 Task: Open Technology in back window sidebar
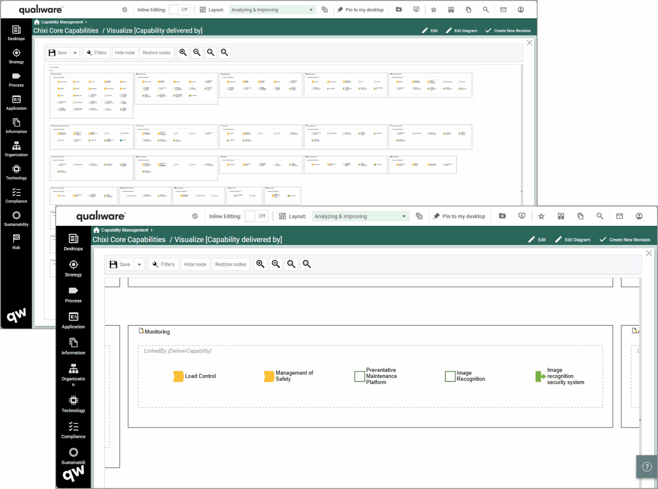[16, 172]
